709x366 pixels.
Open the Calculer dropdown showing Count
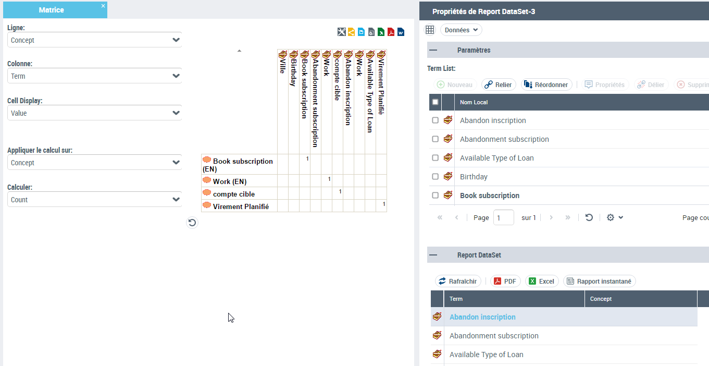[x=94, y=200]
